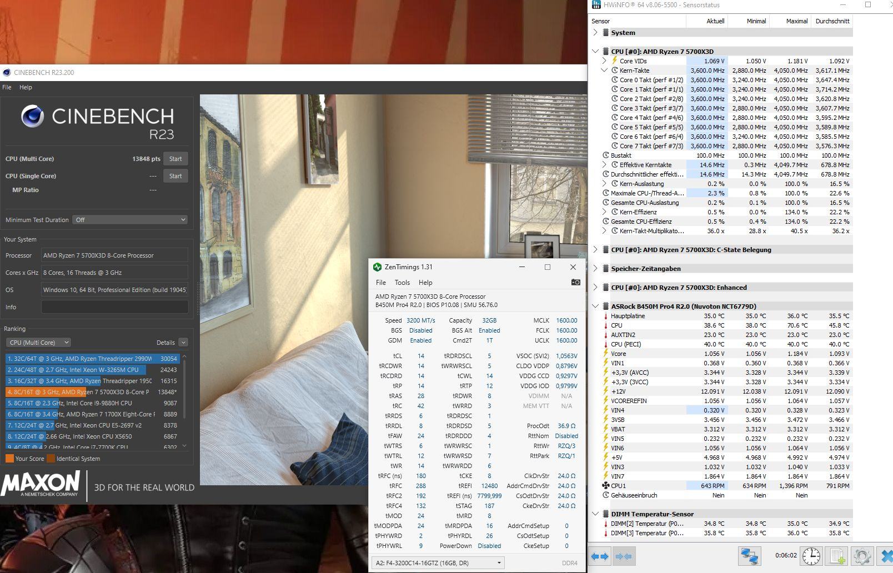
Task: Click the orange Your Score legend swatch
Action: click(x=9, y=459)
